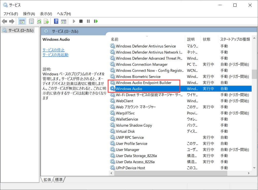
Task: Click the サービスの停止 link
Action: pos(54,50)
